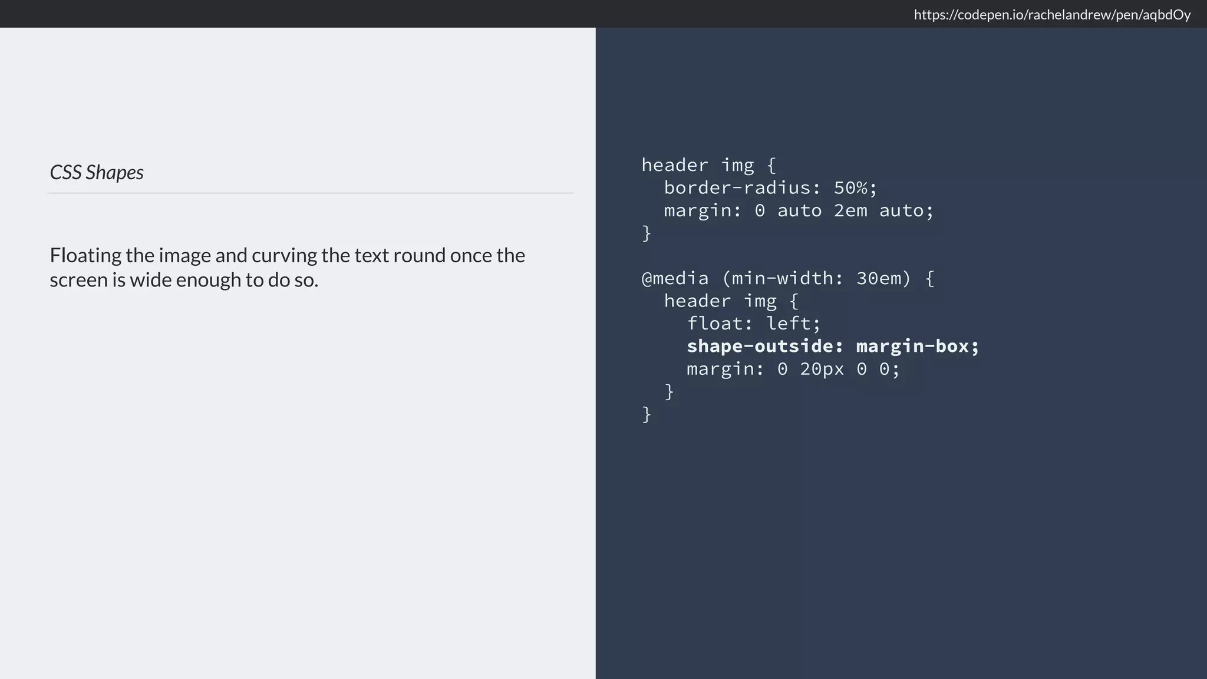Click the float: left declaration
This screenshot has height=679, width=1207.
[753, 324]
